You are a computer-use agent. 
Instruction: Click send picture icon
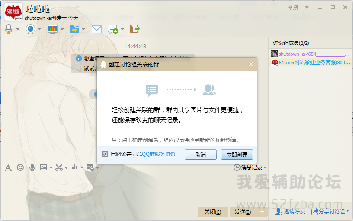point(43,167)
